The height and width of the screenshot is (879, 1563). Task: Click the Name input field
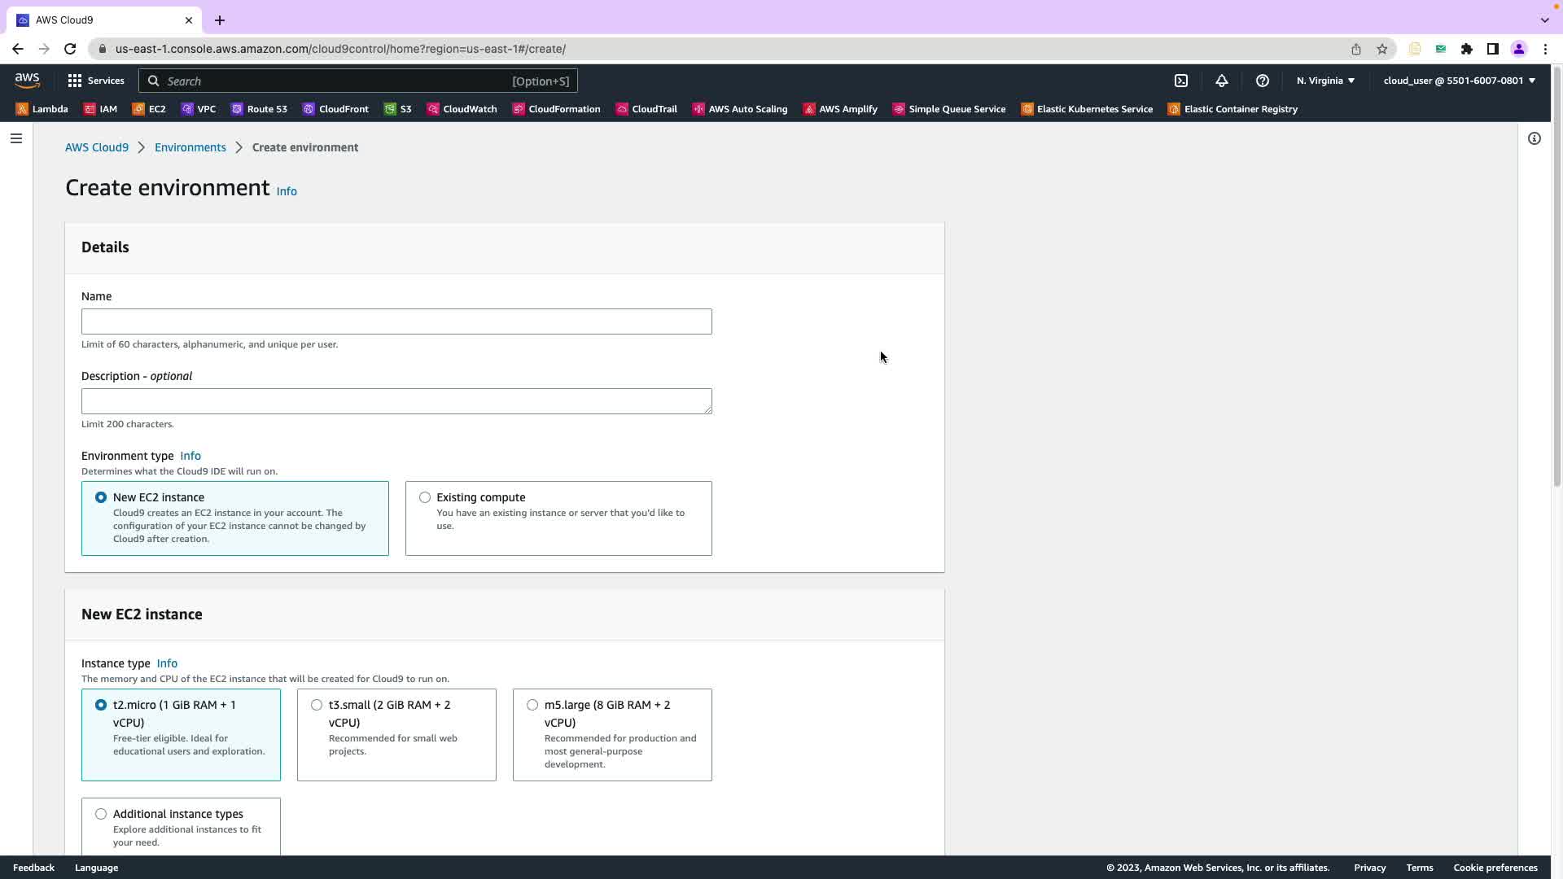[x=396, y=321]
